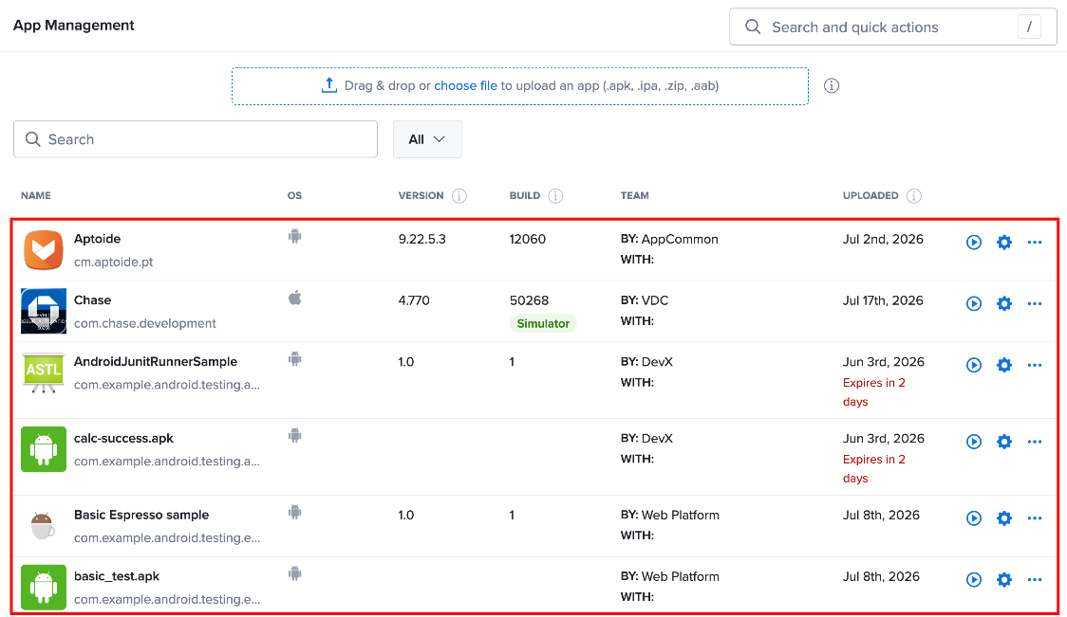Click the choose file link

click(x=465, y=85)
